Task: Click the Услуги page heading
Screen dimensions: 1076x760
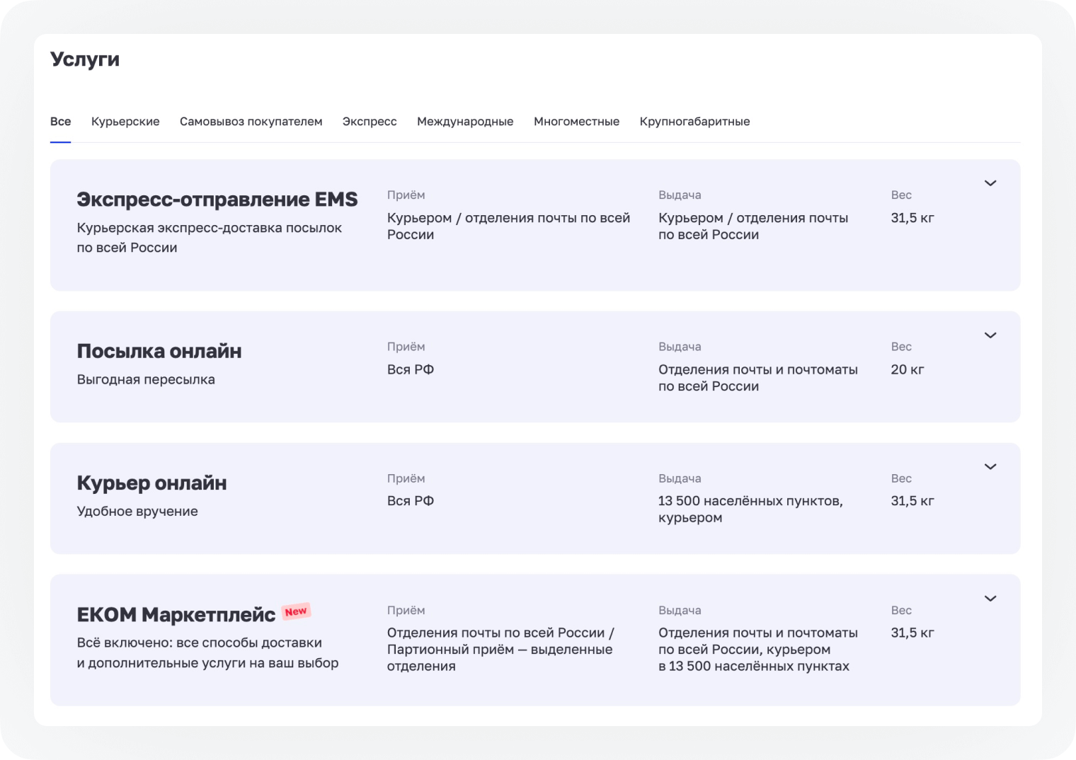Action: (84, 59)
